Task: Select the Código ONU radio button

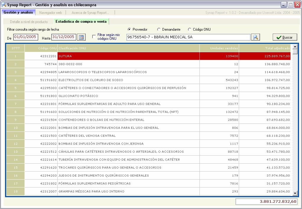Action: click(189, 29)
